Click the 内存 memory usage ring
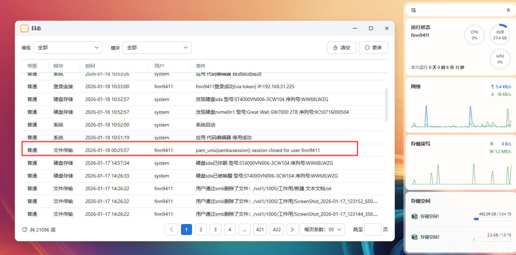516x255 pixels. [500, 35]
